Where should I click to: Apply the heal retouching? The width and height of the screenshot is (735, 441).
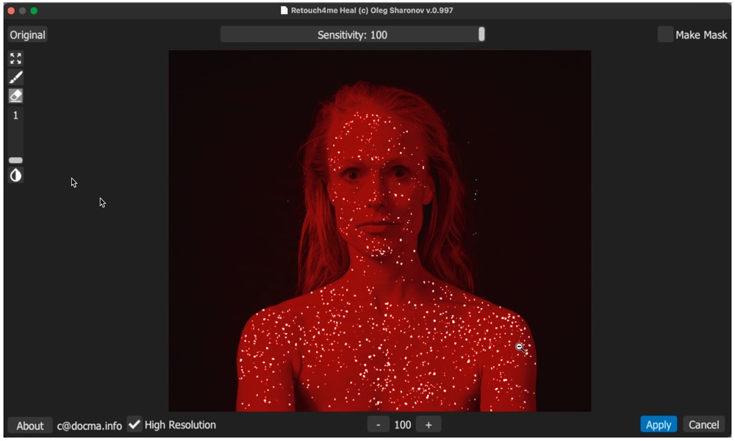[659, 425]
